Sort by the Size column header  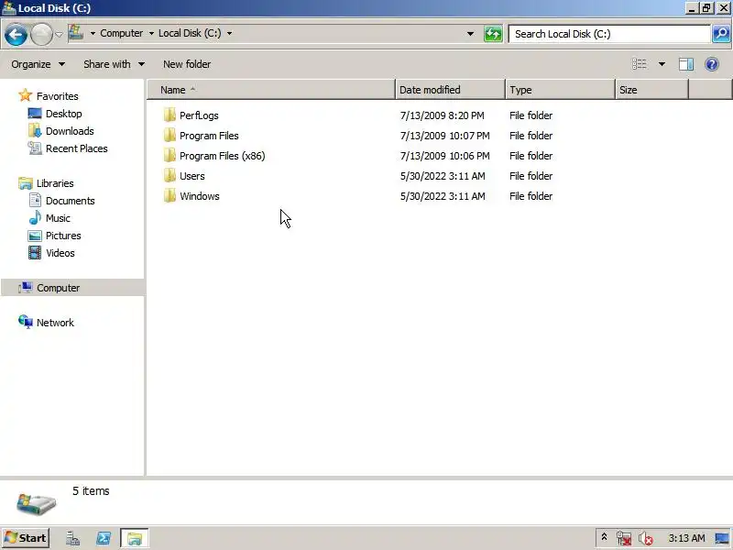tap(651, 90)
